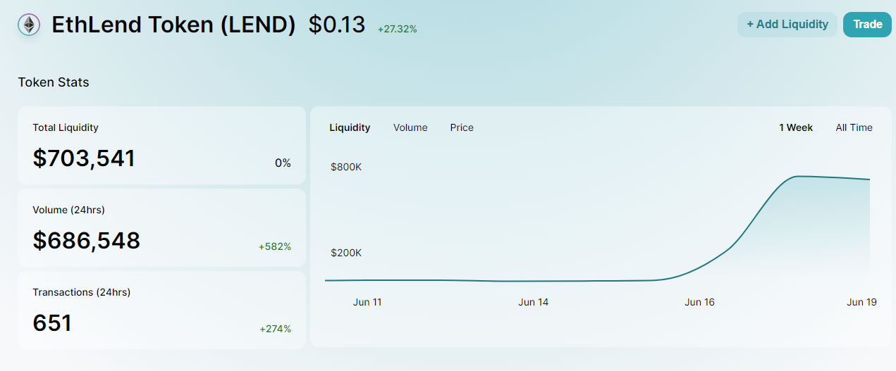Click the +27.32% price change indicator
This screenshot has width=896, height=371.
(398, 30)
